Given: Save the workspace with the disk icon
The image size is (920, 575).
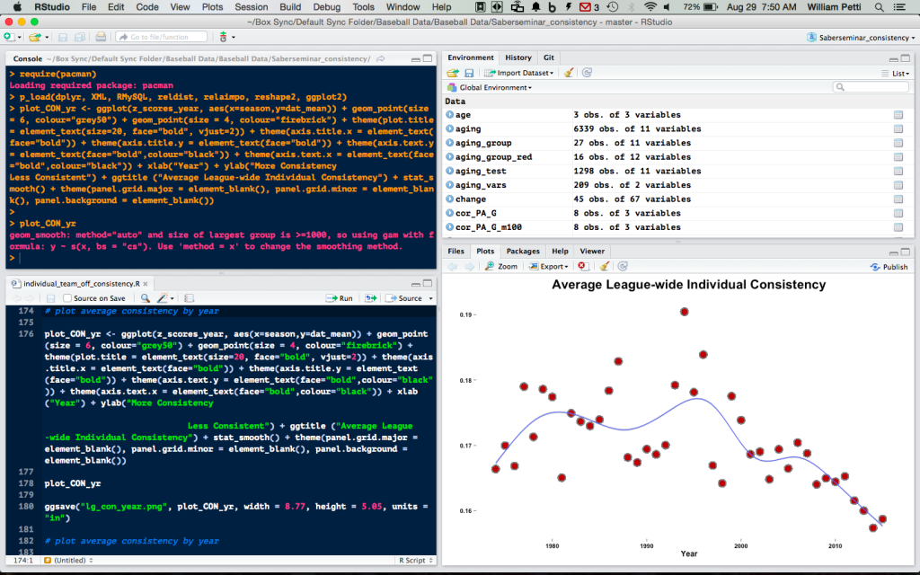Looking at the screenshot, I should [x=468, y=73].
